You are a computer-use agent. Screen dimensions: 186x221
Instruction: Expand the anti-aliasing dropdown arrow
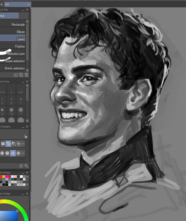click(23, 153)
